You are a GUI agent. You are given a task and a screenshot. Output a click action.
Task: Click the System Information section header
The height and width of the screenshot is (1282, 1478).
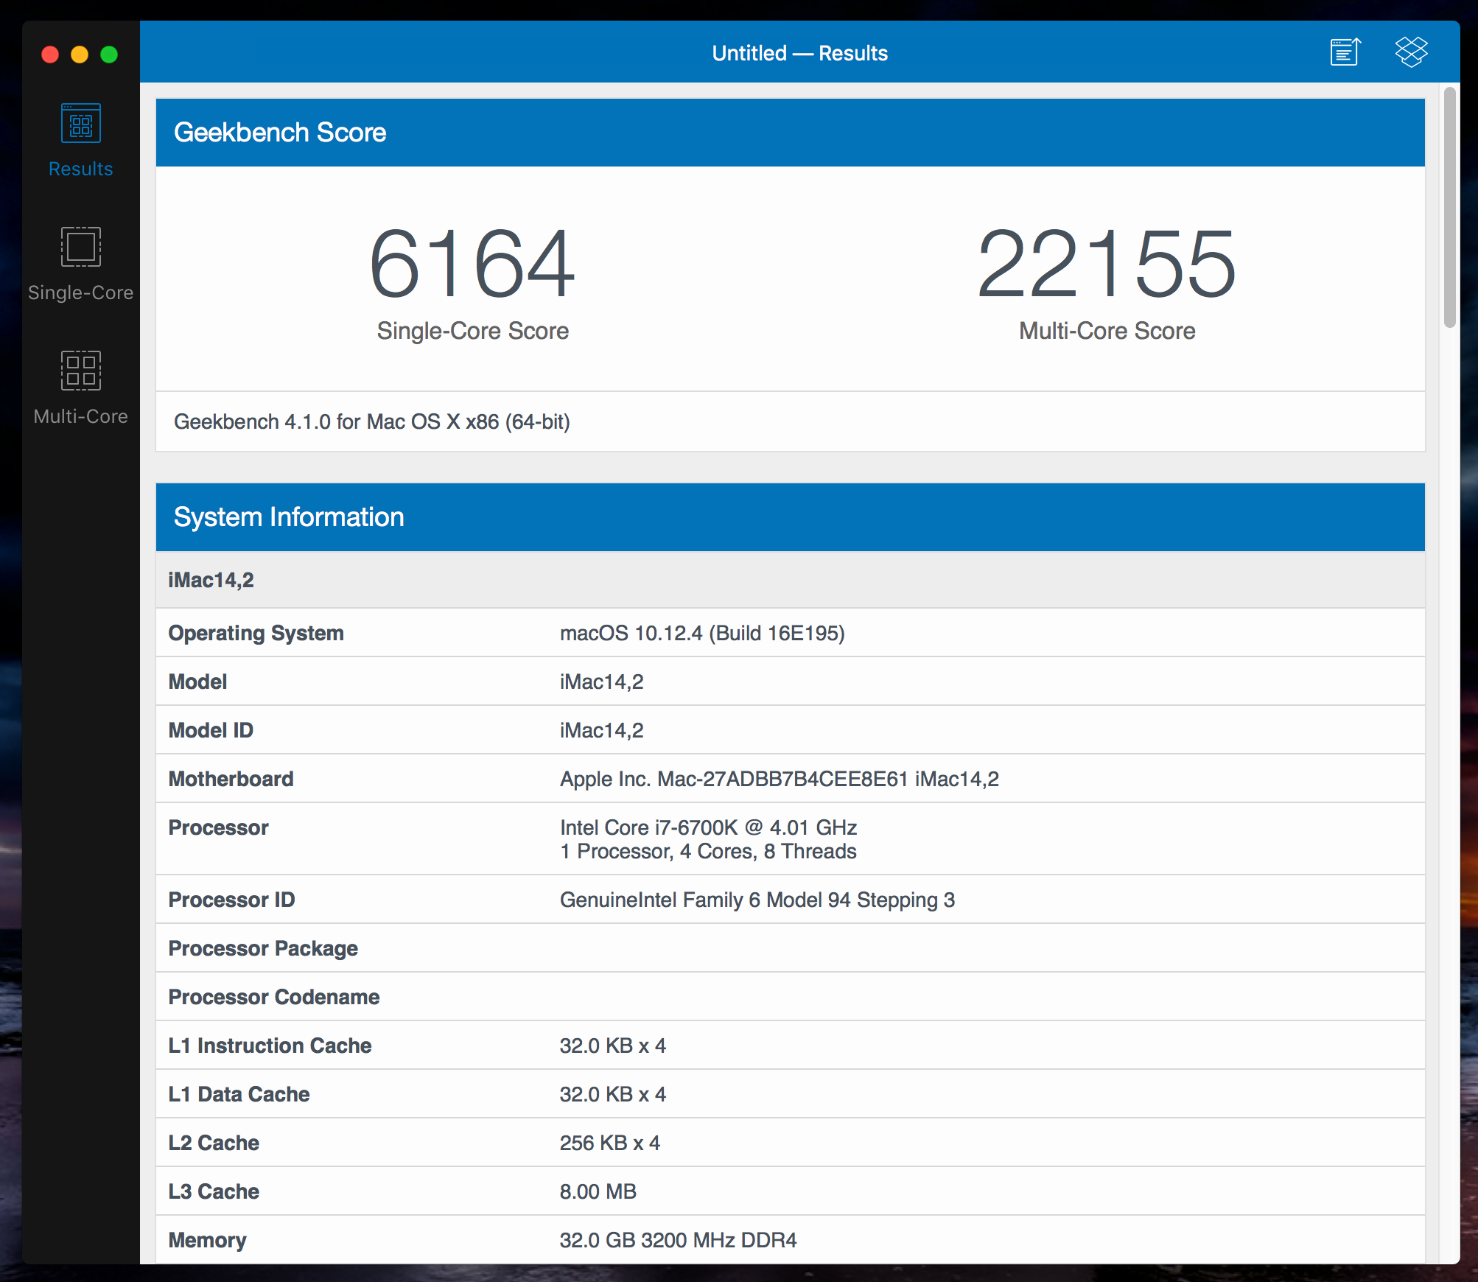791,517
